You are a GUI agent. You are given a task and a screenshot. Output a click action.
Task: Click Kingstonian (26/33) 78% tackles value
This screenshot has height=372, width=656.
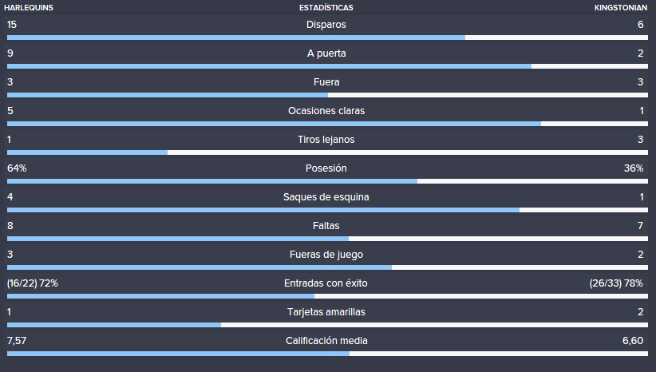pyautogui.click(x=616, y=283)
